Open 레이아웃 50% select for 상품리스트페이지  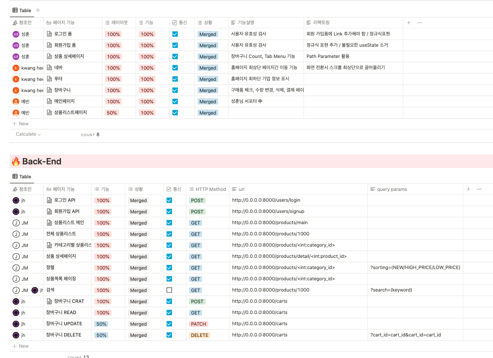[x=112, y=113]
